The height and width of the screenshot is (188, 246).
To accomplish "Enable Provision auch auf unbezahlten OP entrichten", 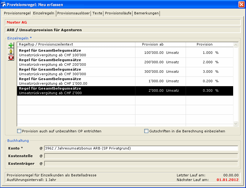I will point(19,131).
